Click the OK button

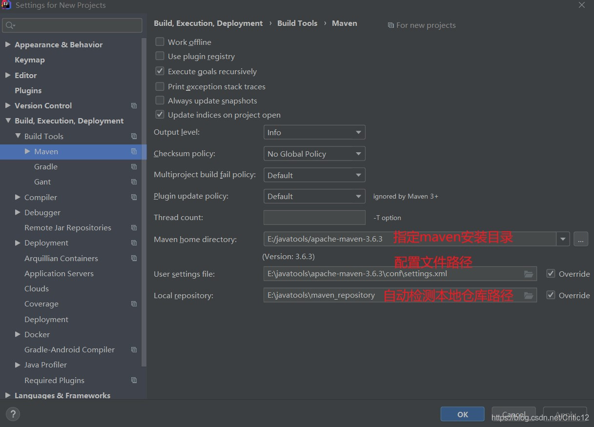pyautogui.click(x=463, y=414)
